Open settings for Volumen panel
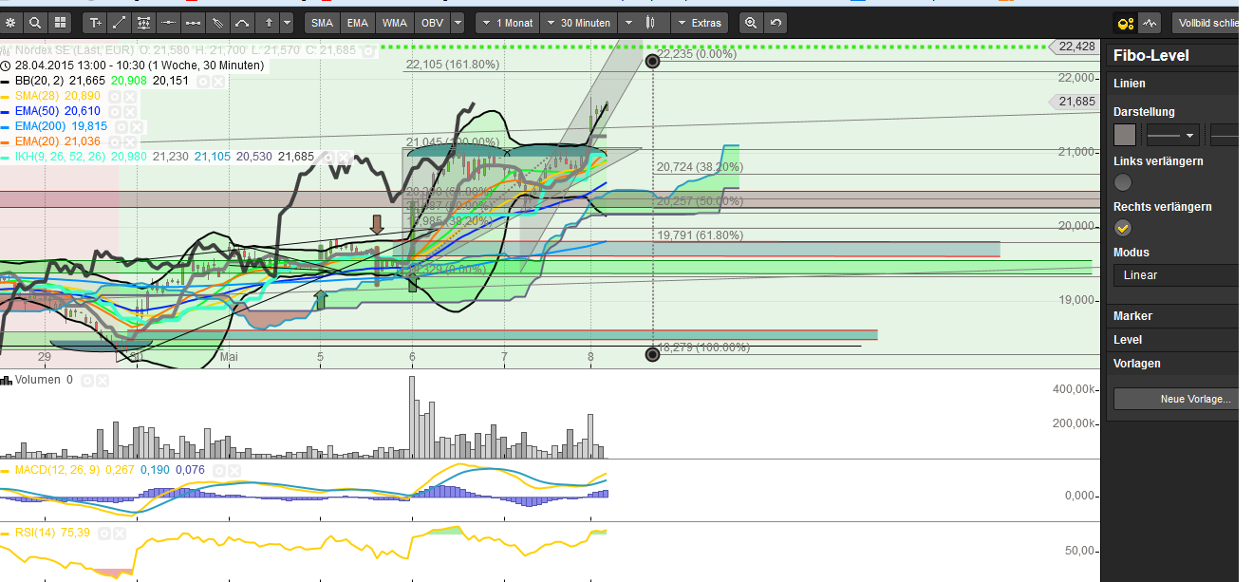 (x=86, y=381)
